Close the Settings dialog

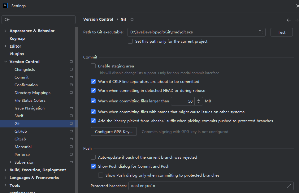pyautogui.click(x=297, y=6)
